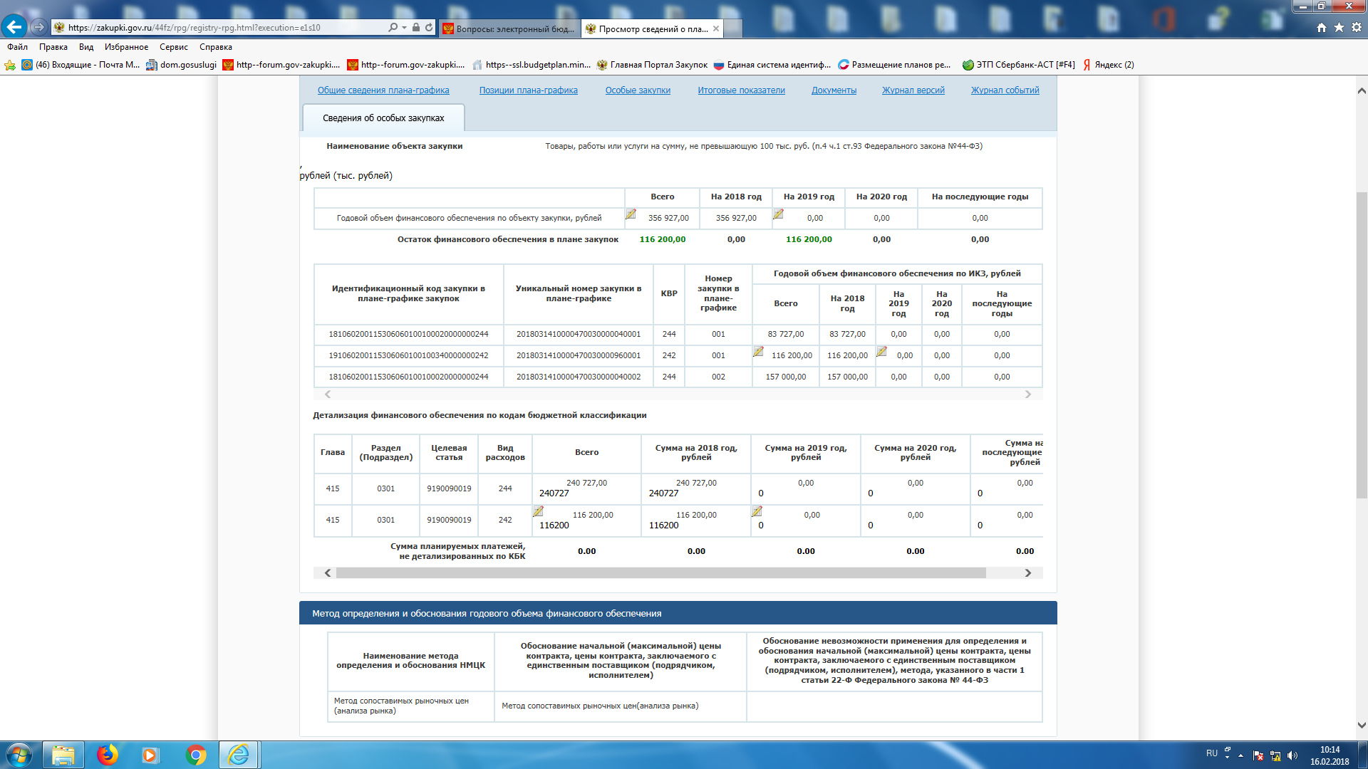Click the edit icon in the 2019 annual volume cell
1368x769 pixels.
[x=778, y=214]
